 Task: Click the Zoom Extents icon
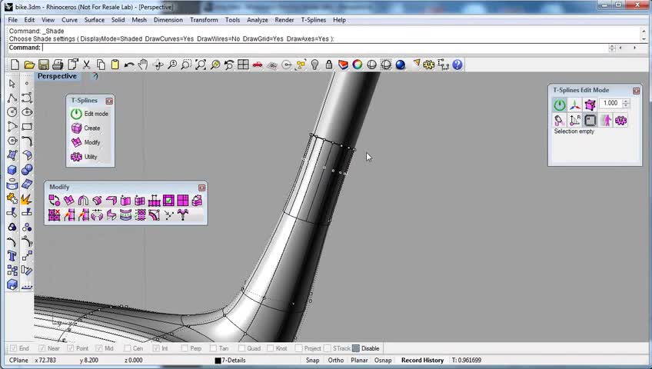click(201, 65)
